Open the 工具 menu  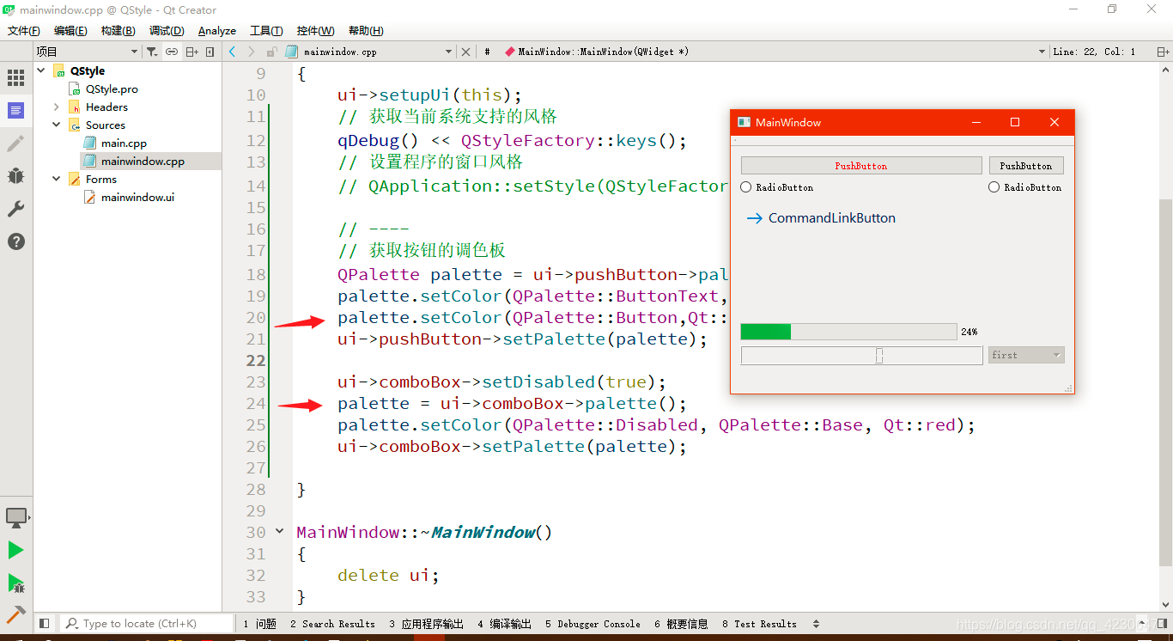(266, 30)
